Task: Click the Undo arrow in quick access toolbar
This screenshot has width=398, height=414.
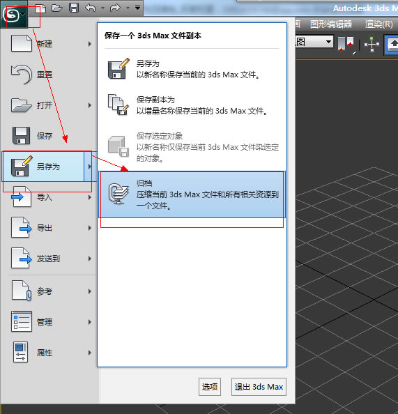Action: coord(91,8)
